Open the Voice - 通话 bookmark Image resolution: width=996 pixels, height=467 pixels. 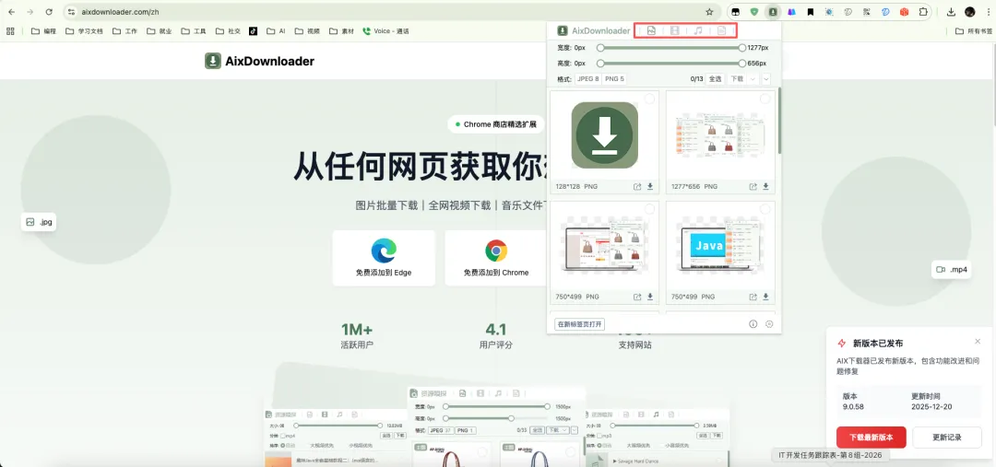tap(385, 30)
